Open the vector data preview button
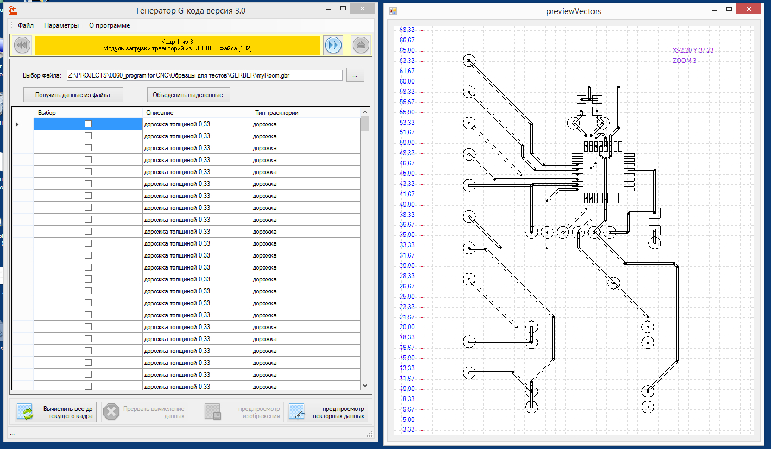 [327, 412]
